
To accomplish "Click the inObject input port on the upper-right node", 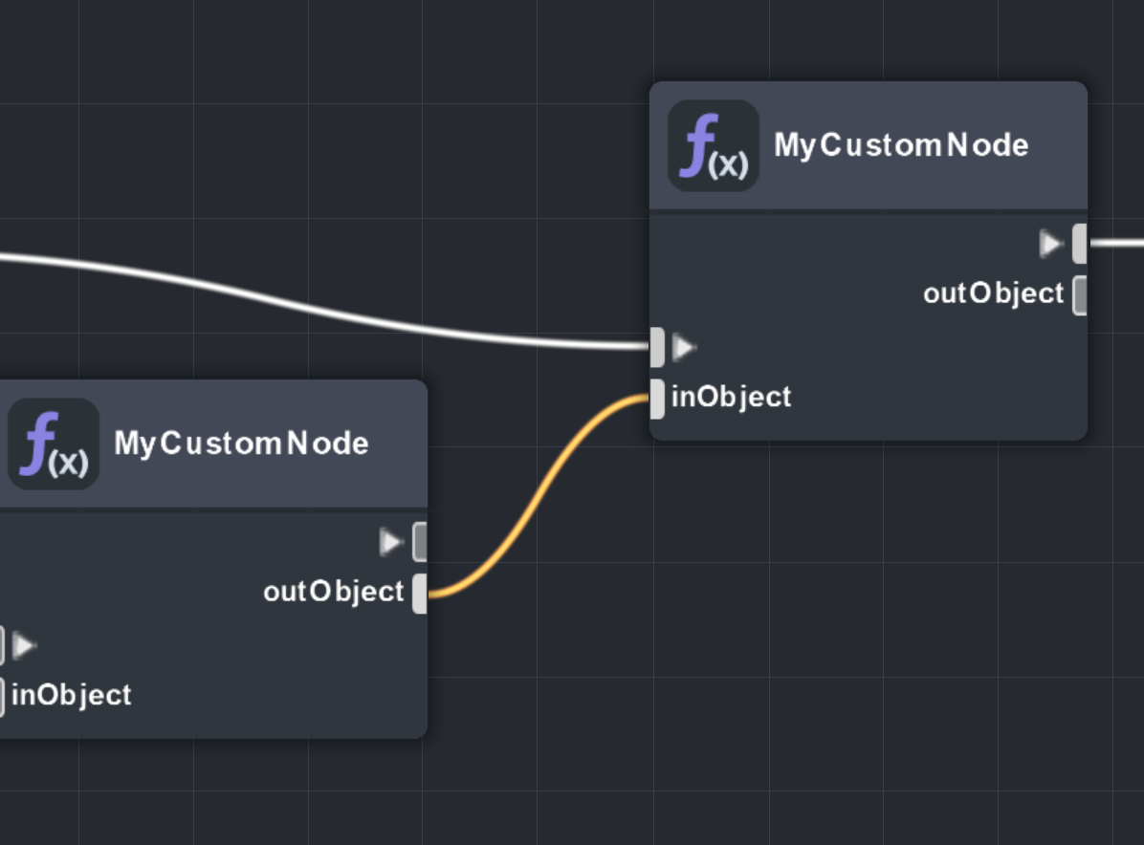I will pos(657,399).
